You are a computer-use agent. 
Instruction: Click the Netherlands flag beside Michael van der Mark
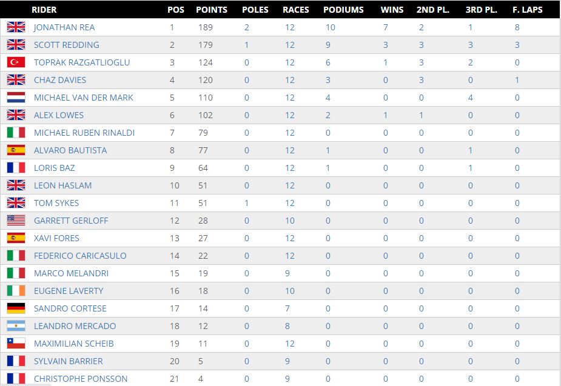point(16,97)
